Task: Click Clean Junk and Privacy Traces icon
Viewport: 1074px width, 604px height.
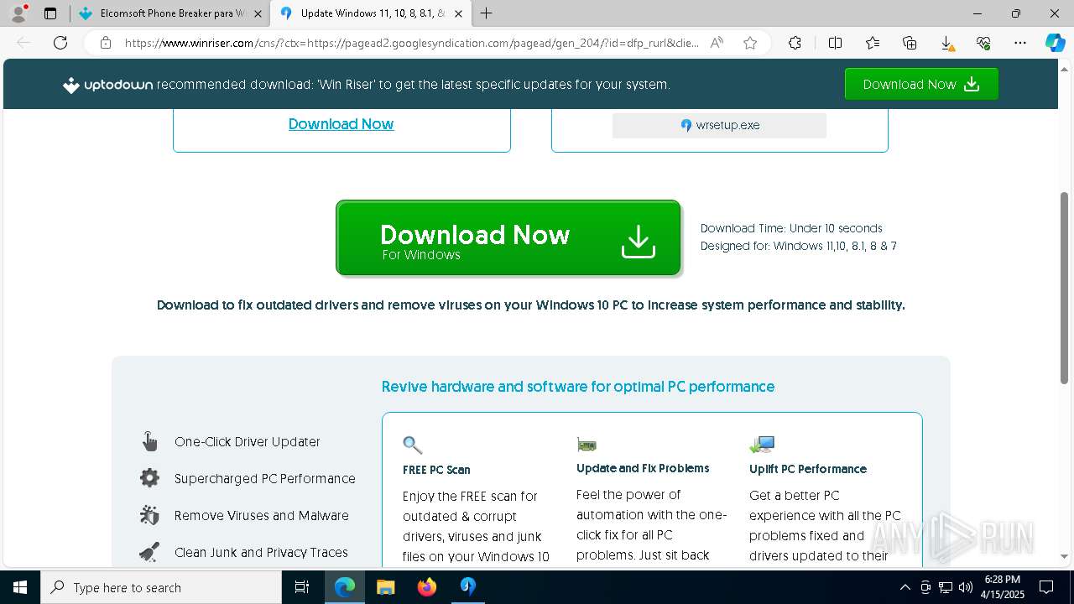Action: click(149, 552)
